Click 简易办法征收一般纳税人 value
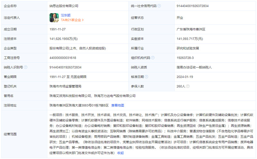 tap(194, 67)
